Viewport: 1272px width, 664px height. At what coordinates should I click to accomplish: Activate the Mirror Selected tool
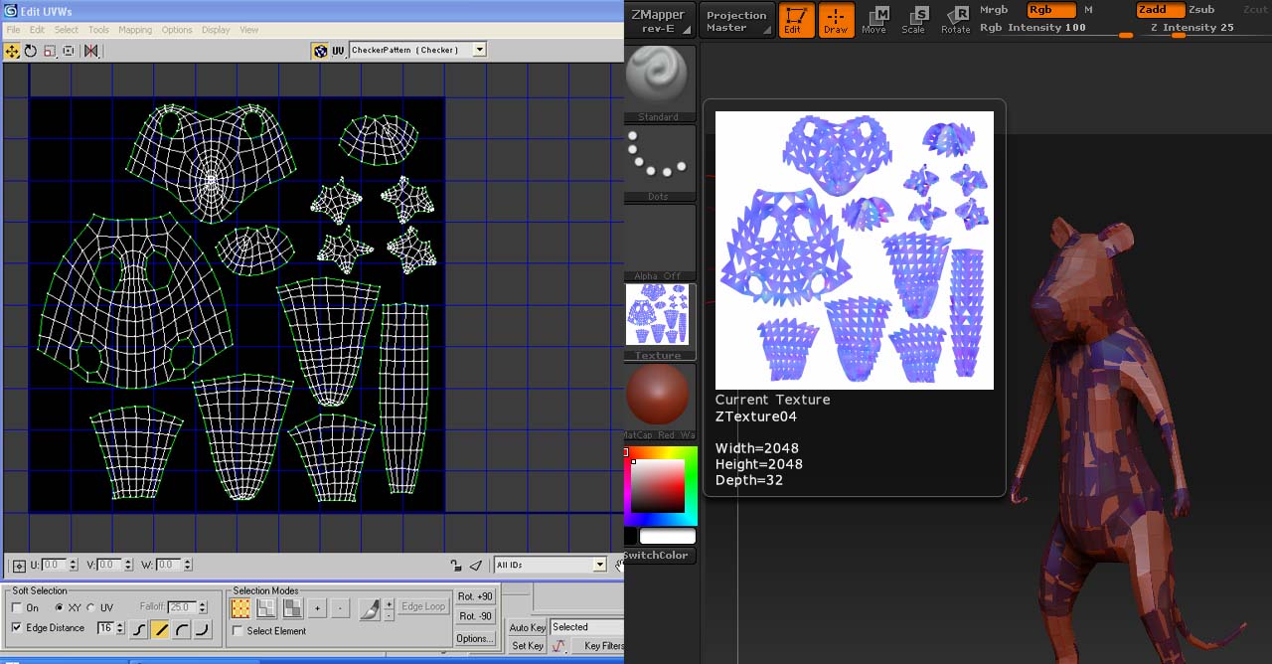point(89,51)
